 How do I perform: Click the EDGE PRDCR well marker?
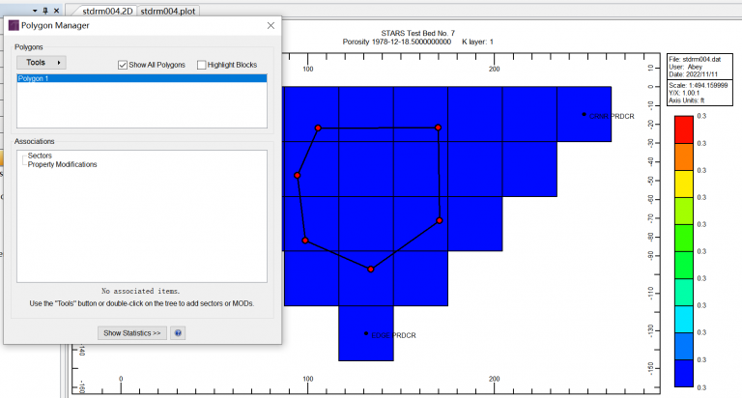(366, 334)
